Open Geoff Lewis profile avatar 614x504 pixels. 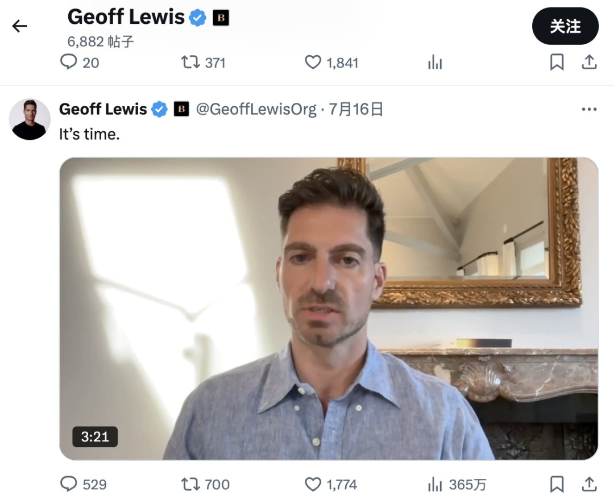[30, 119]
